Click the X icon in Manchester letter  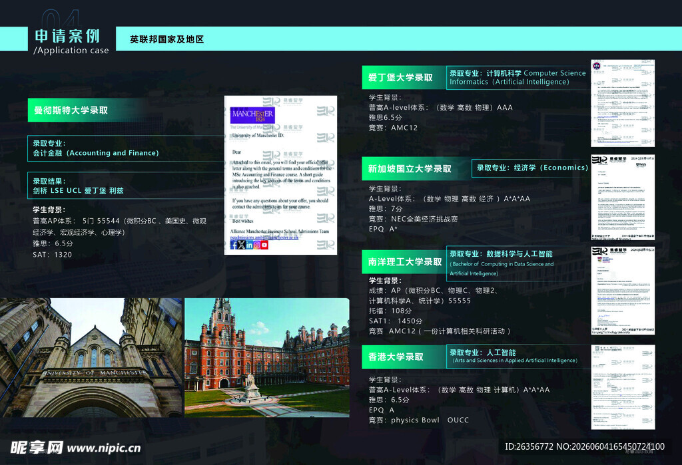pos(241,245)
